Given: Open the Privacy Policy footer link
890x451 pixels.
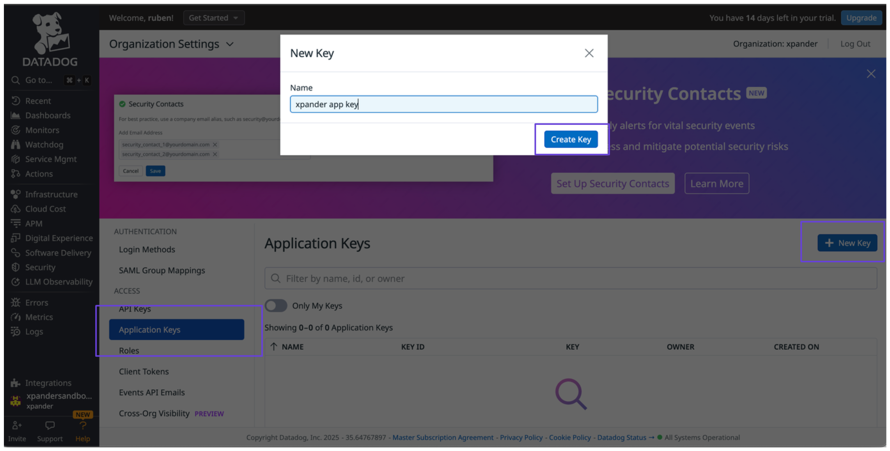Looking at the screenshot, I should [x=521, y=437].
